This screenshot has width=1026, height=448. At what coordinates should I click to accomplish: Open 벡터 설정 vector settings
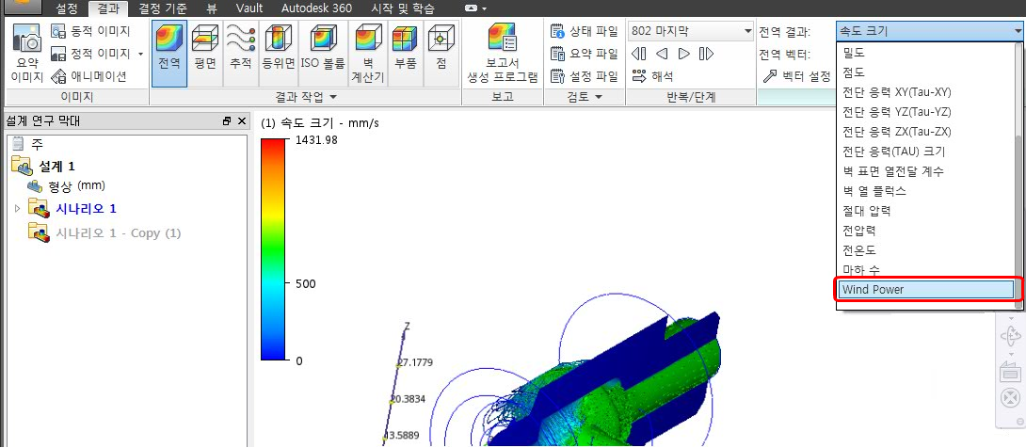[x=797, y=76]
